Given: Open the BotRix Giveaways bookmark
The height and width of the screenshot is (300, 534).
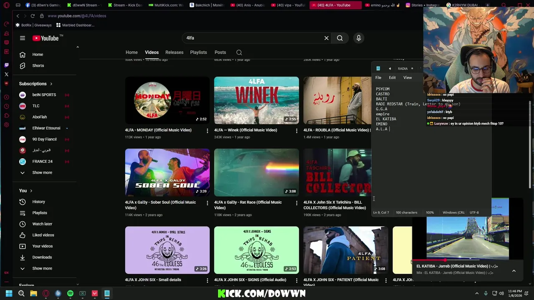Looking at the screenshot, I should tap(33, 25).
